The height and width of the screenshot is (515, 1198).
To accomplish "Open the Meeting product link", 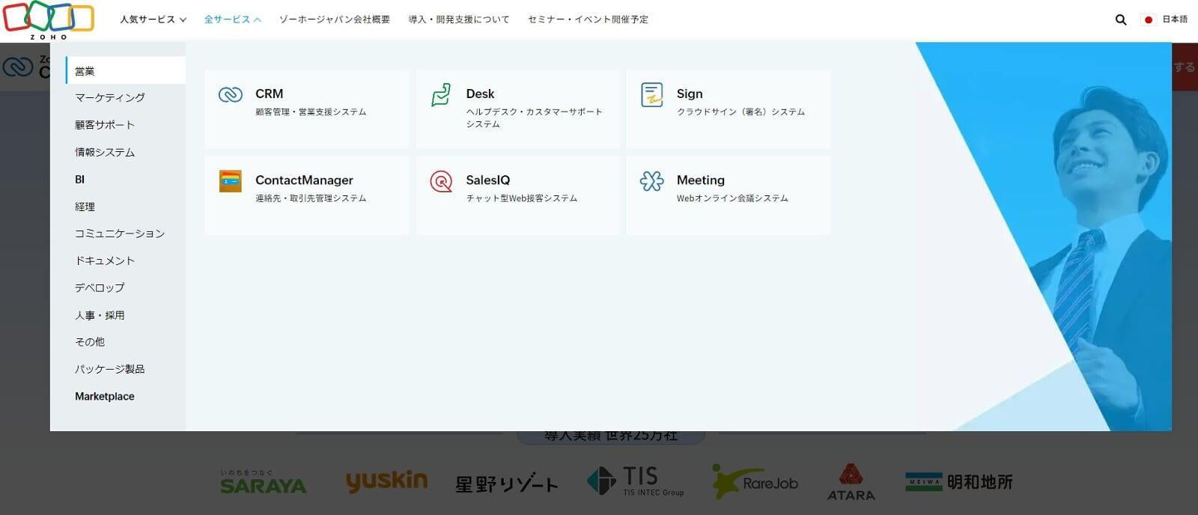I will point(701,180).
